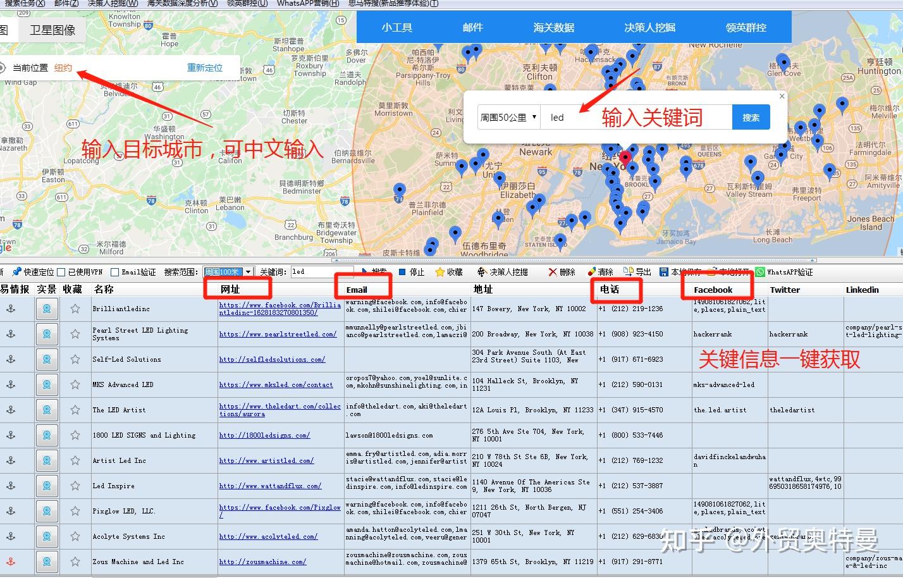This screenshot has width=903, height=578.
Task: Click the 清除 clear button
Action: [600, 272]
